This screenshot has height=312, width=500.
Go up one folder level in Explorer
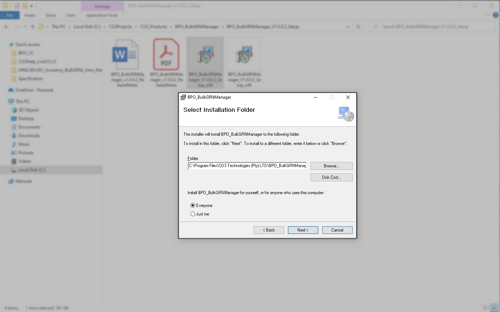point(33,27)
